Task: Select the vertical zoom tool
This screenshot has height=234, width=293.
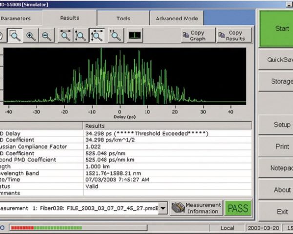Action: (81, 36)
